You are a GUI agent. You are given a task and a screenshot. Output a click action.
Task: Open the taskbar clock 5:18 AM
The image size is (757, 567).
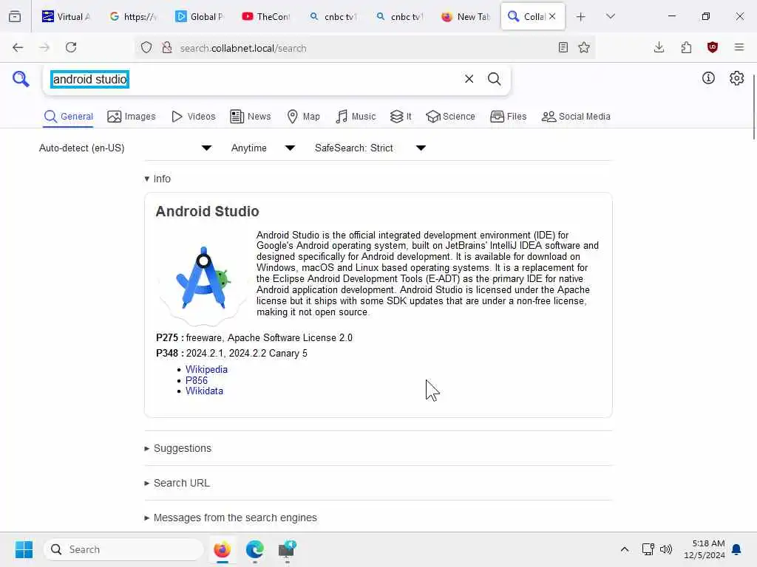(705, 549)
